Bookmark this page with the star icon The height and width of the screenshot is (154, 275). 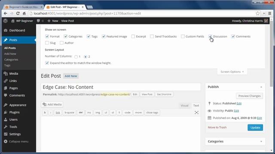tap(258, 13)
